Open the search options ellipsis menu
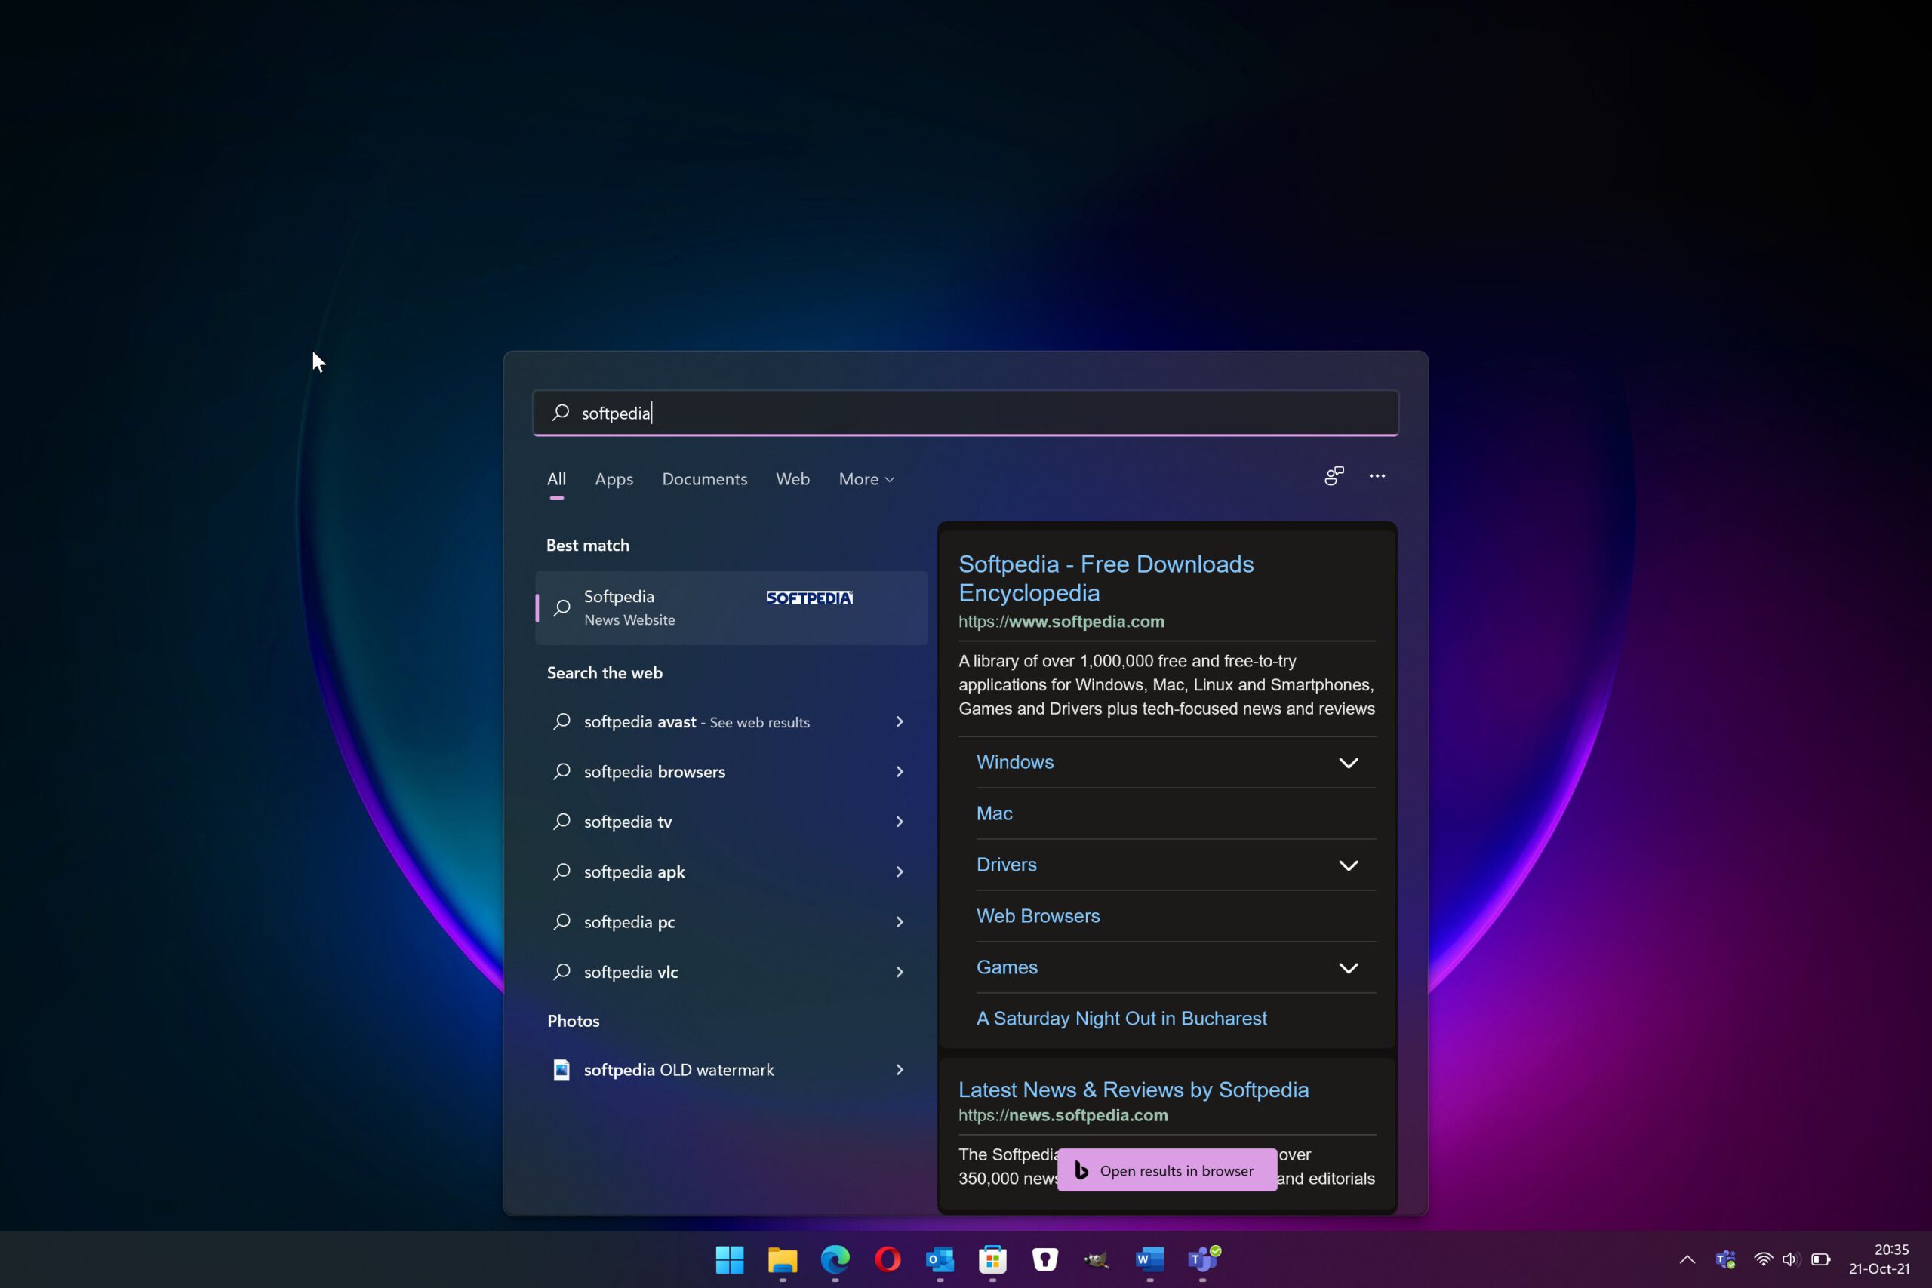The width and height of the screenshot is (1932, 1288). tap(1377, 476)
